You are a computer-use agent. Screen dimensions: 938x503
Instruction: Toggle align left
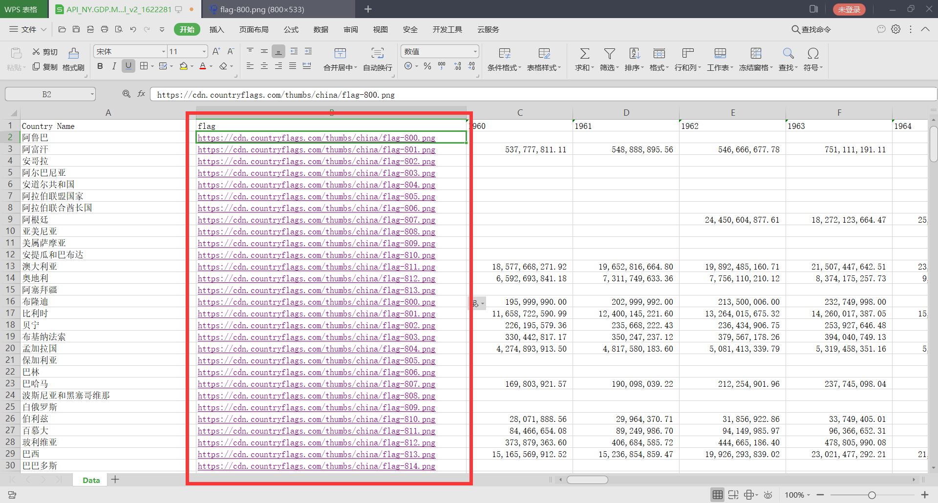coord(250,66)
